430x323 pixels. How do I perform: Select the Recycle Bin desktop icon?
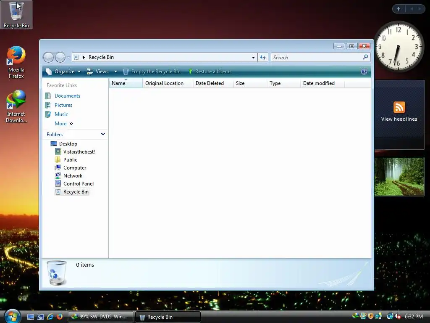pos(16,15)
